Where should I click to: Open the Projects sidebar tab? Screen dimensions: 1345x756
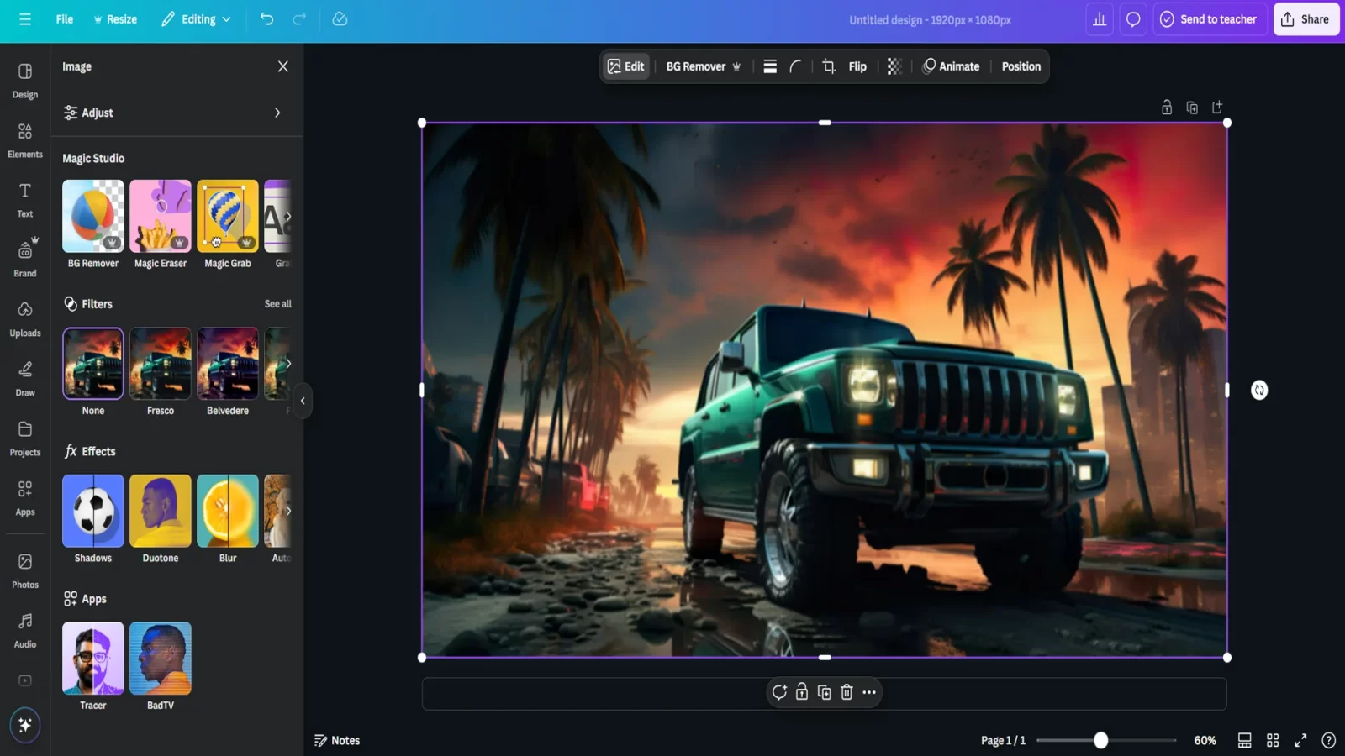tap(25, 438)
